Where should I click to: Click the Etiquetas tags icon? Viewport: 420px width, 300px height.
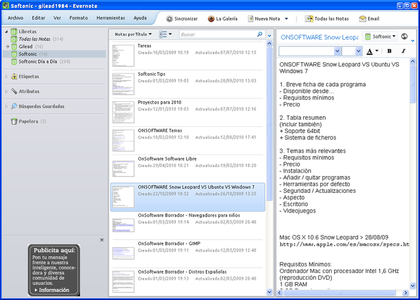point(14,77)
